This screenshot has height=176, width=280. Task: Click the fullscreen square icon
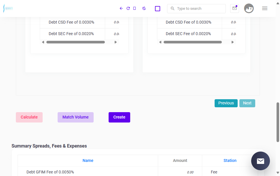[158, 9]
